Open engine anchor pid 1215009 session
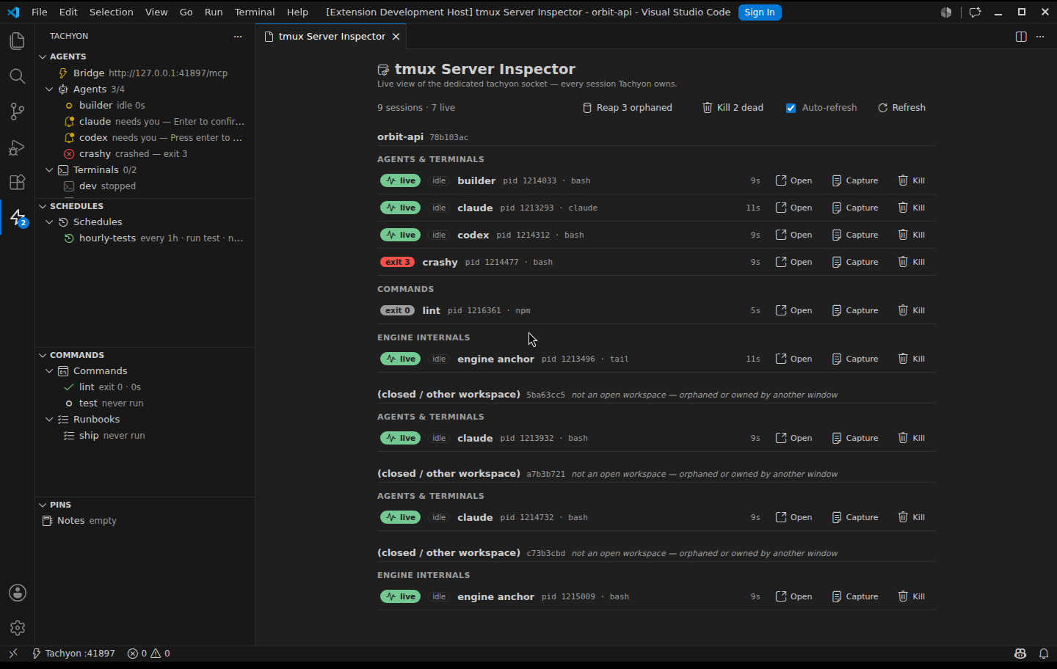 coord(793,596)
